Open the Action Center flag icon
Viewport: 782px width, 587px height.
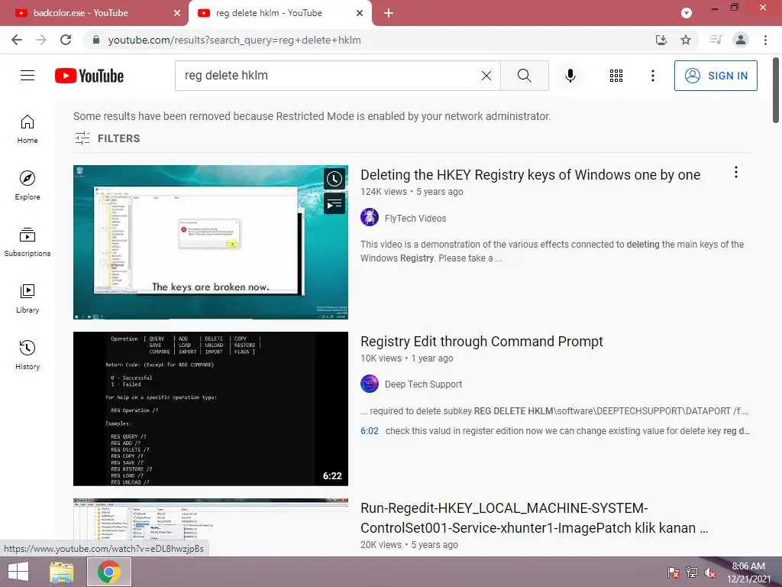[674, 572]
